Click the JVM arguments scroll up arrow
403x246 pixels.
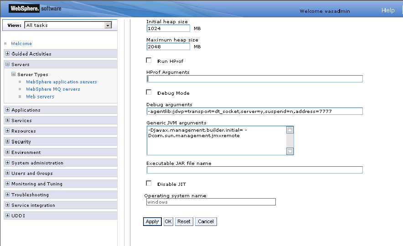coord(290,130)
